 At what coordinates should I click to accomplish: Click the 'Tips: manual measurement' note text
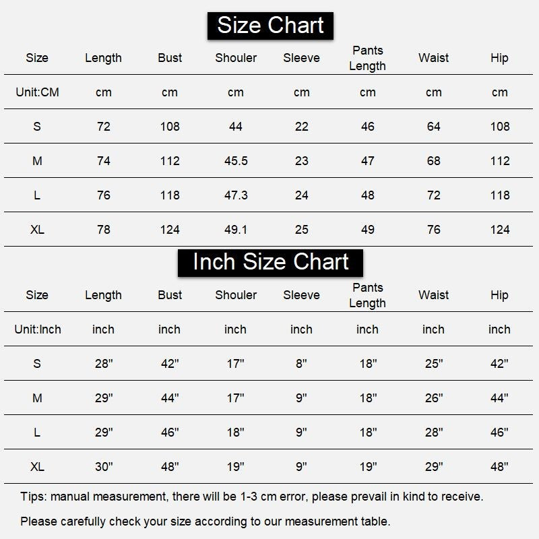click(251, 497)
